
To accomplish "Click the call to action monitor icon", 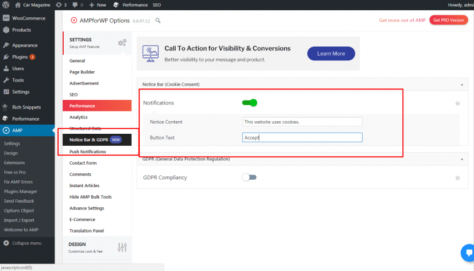I will [x=150, y=53].
